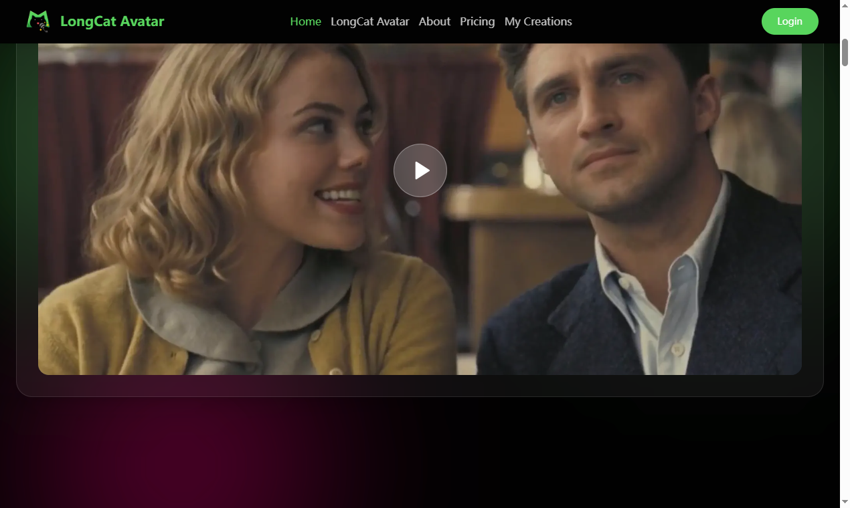The width and height of the screenshot is (850, 508).
Task: Click the scrollbar down arrow
Action: (x=845, y=501)
